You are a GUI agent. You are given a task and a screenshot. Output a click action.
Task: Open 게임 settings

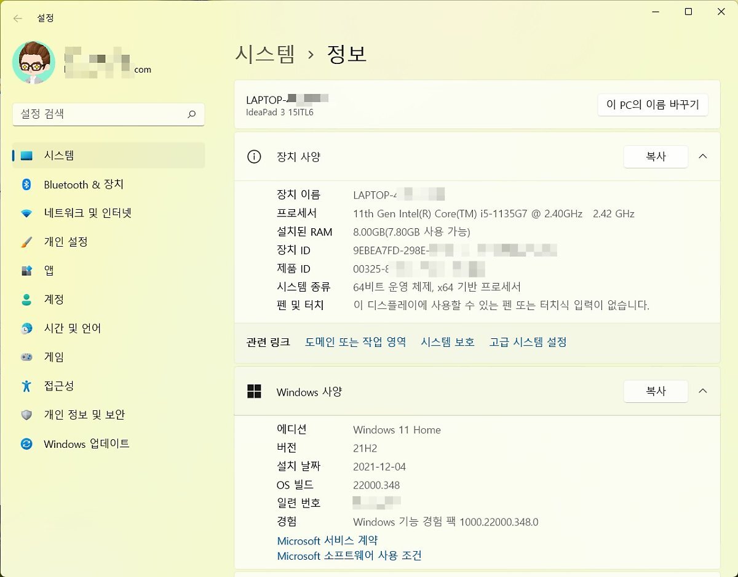click(108, 357)
